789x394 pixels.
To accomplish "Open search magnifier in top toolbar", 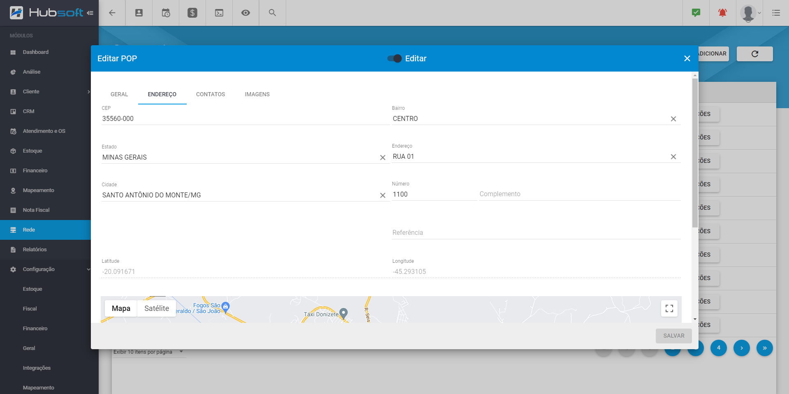I will [x=272, y=13].
